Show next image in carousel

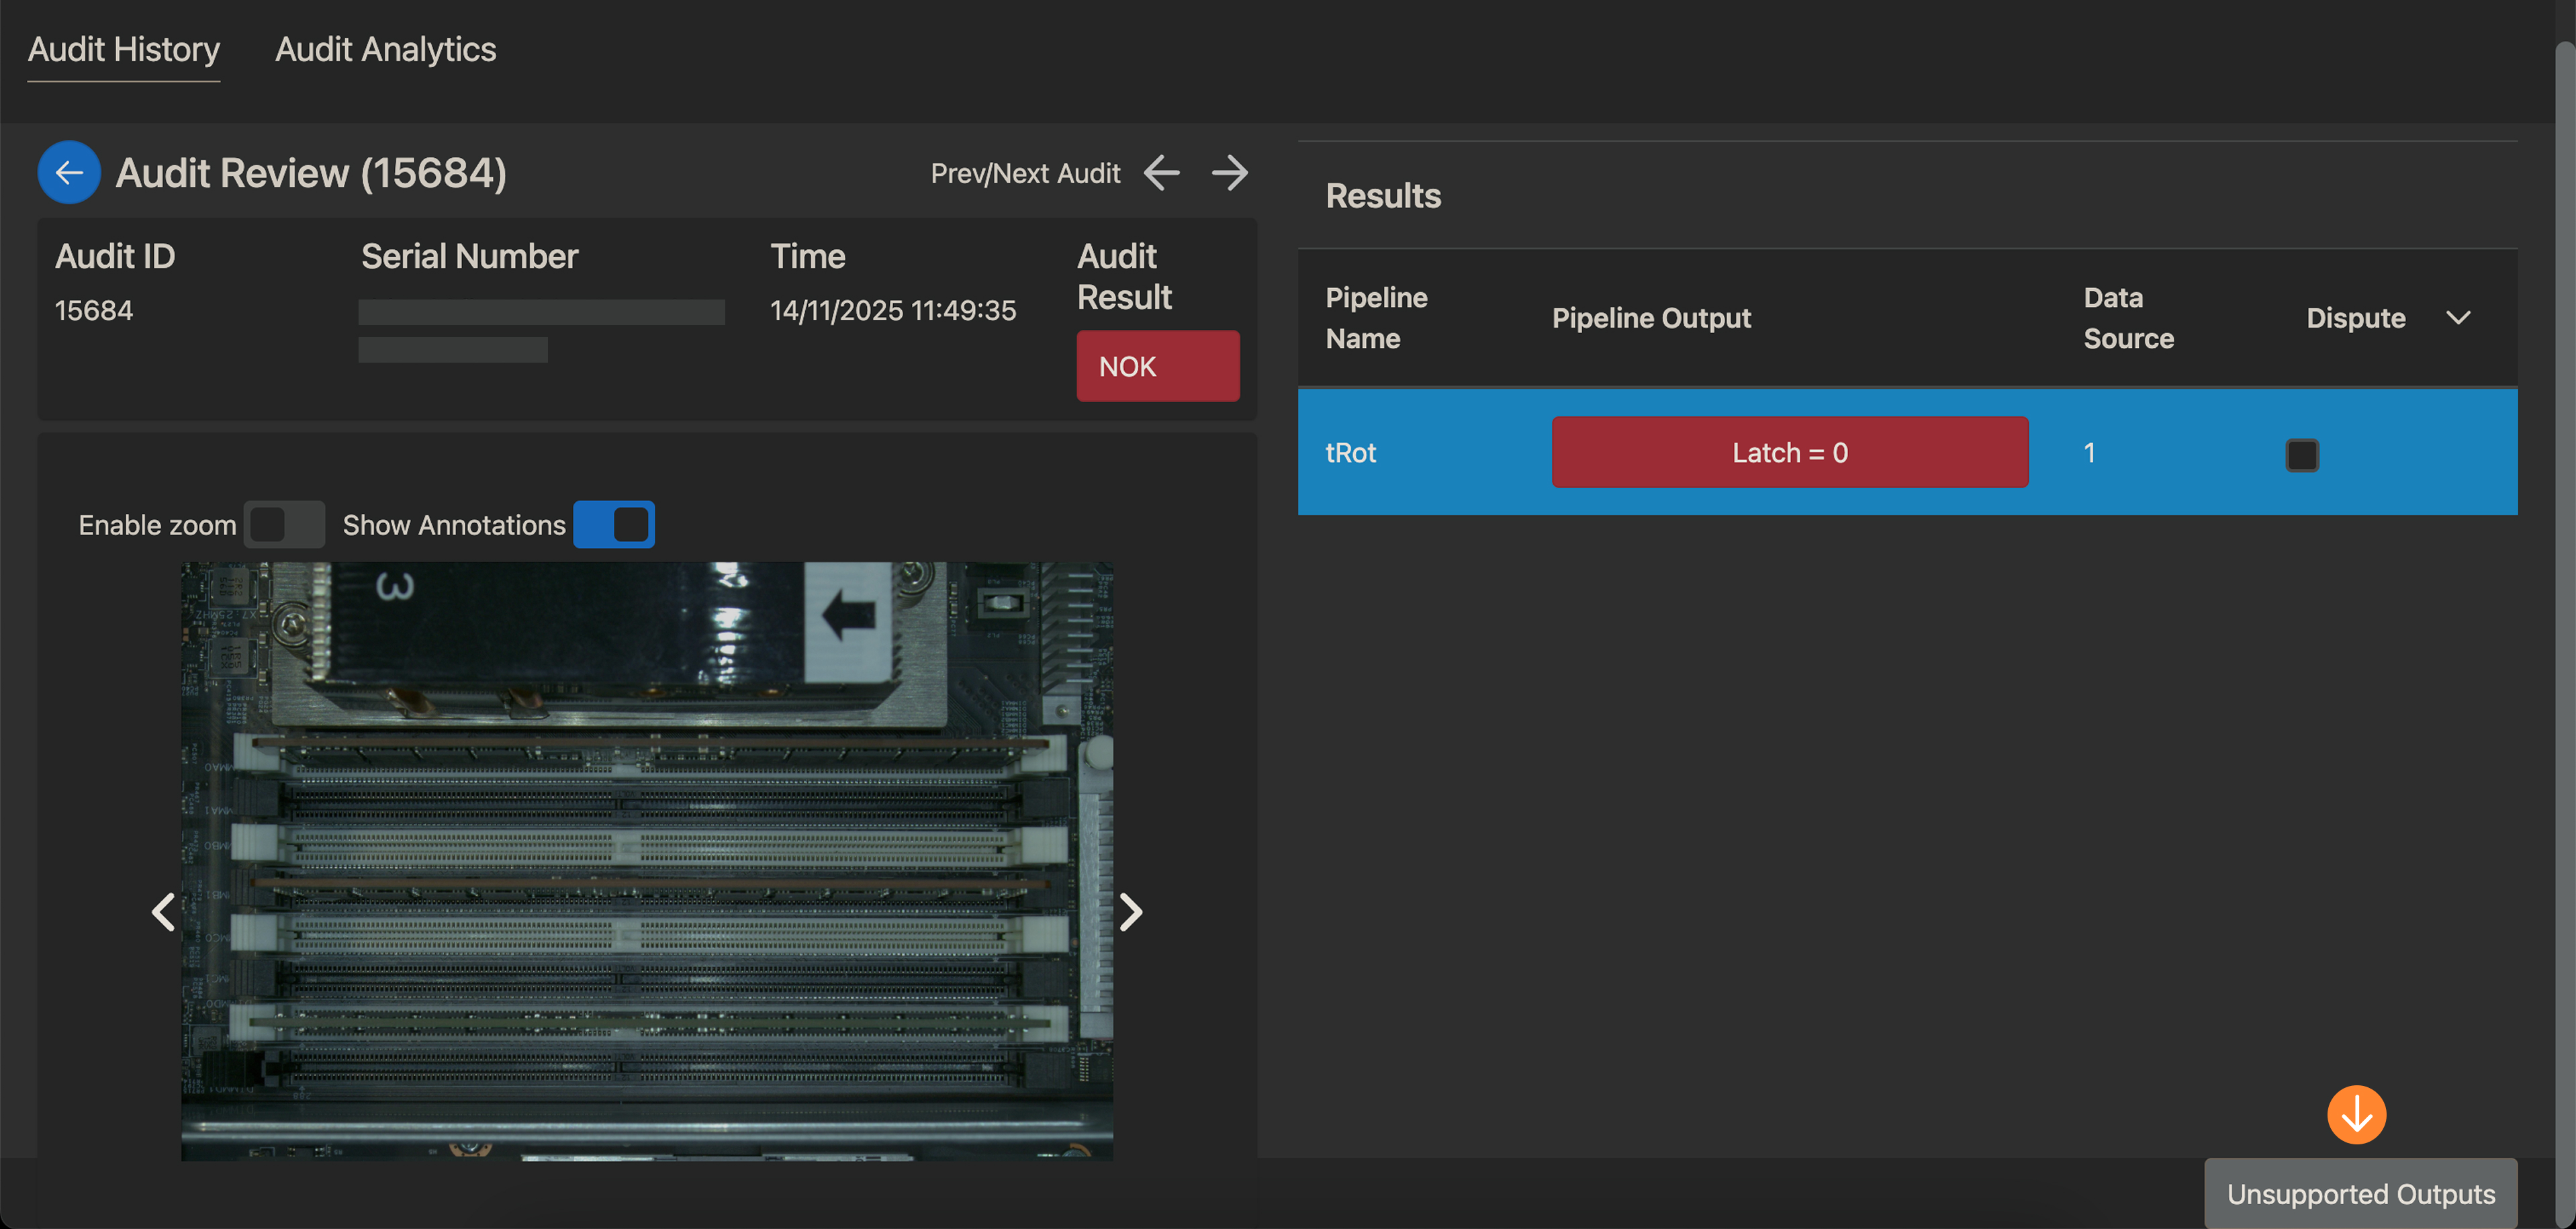(1130, 911)
